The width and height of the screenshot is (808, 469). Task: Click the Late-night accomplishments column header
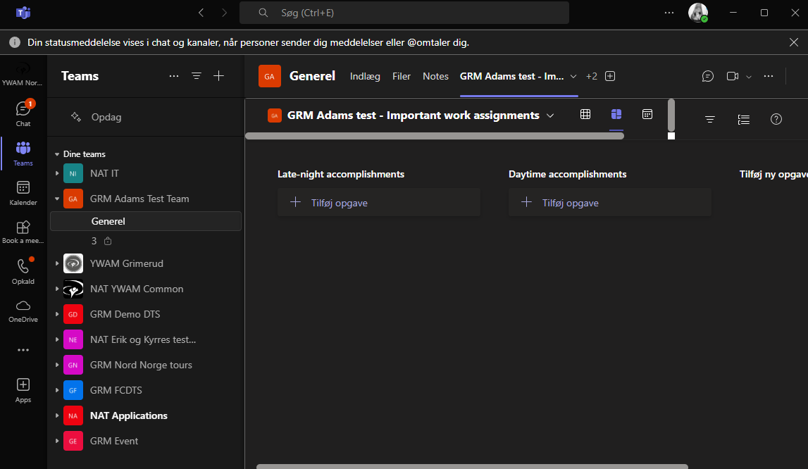coord(341,174)
